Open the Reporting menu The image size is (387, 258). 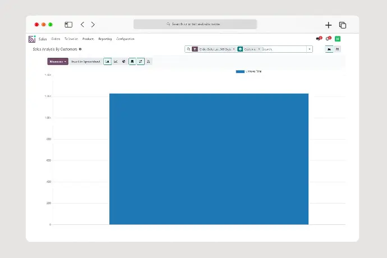pyautogui.click(x=105, y=39)
